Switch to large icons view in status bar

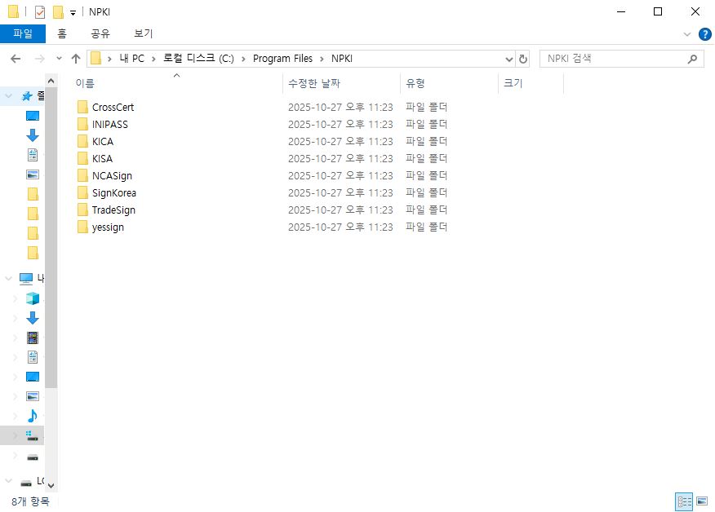tap(702, 501)
